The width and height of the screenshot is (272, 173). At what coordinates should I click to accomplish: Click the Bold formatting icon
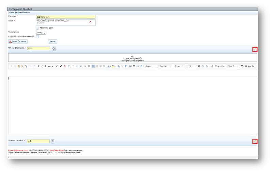(x=38, y=66)
